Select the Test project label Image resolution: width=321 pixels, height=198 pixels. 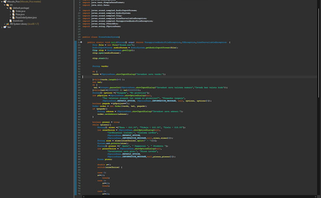[x=9, y=27]
